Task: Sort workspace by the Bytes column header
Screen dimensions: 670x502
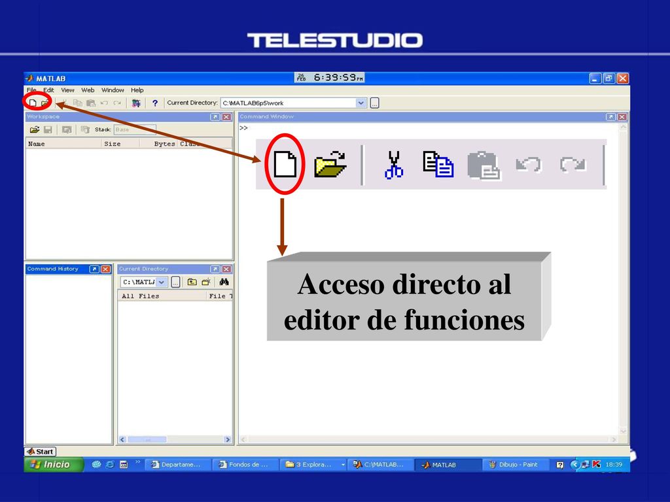Action: tap(159, 144)
